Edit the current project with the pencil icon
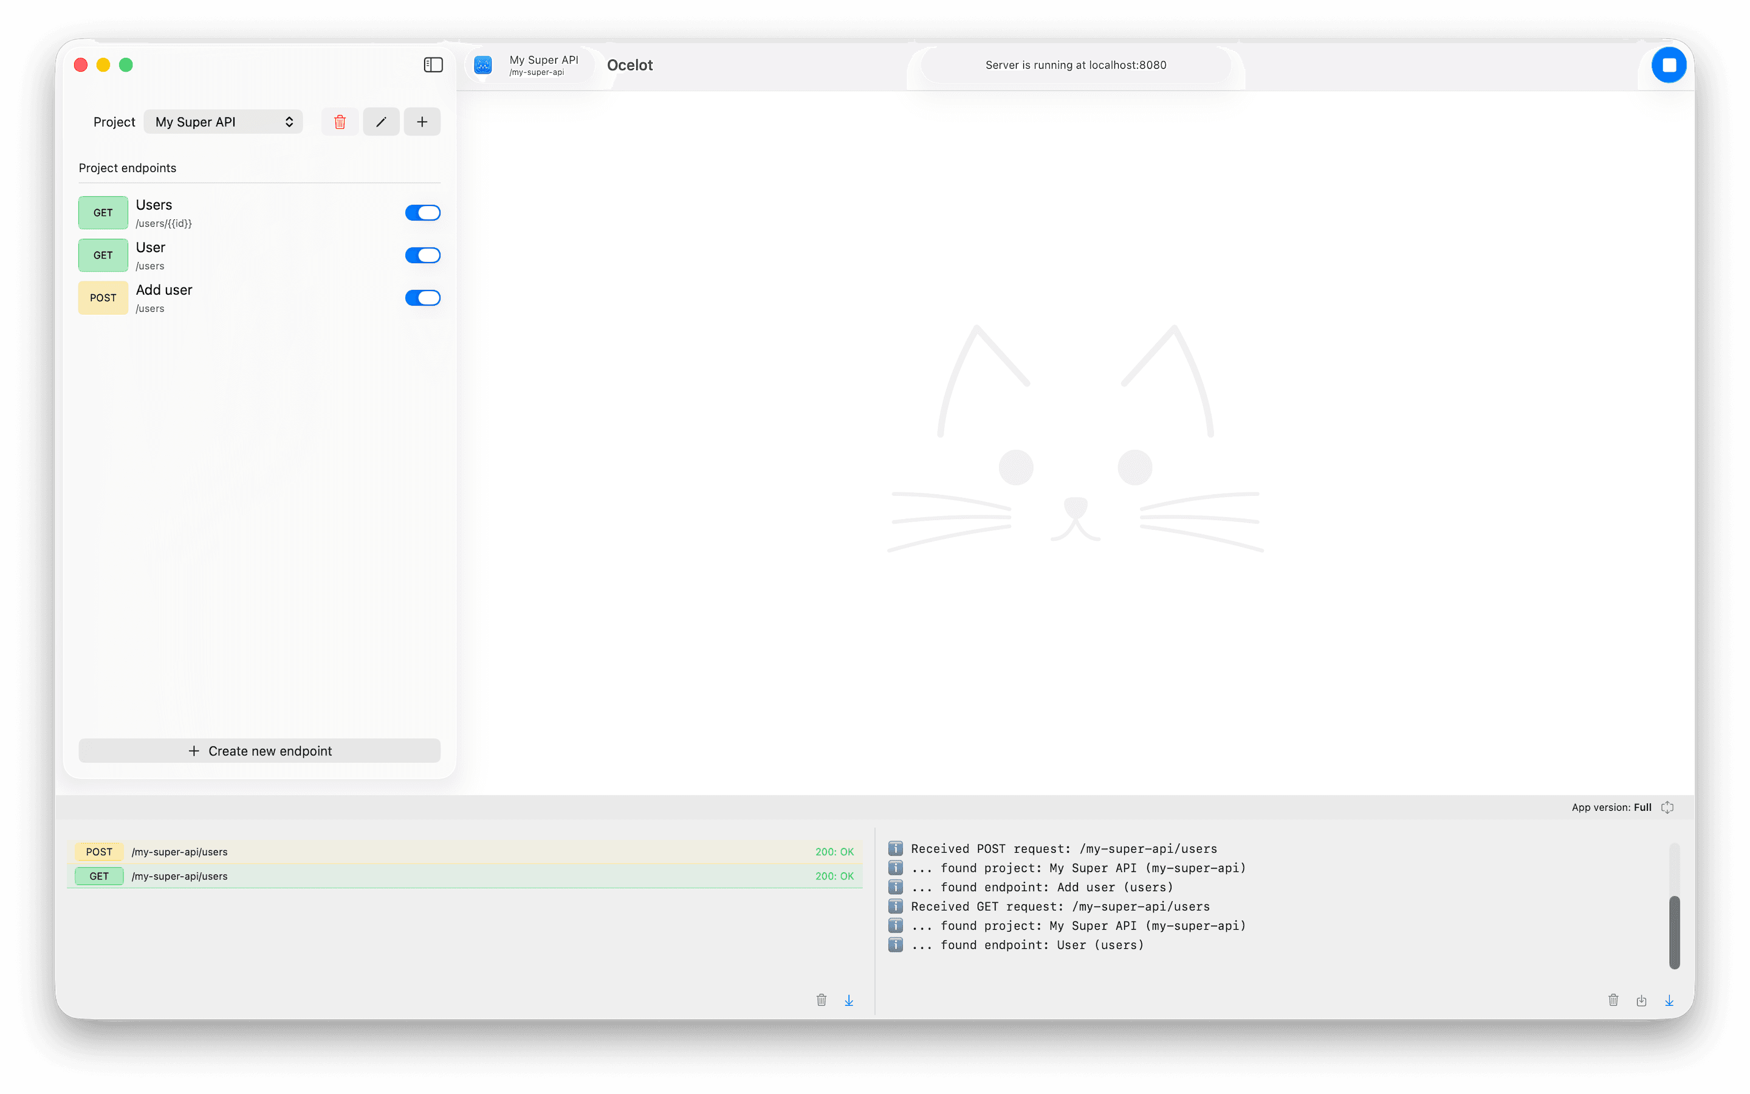The image size is (1750, 1094). (381, 122)
